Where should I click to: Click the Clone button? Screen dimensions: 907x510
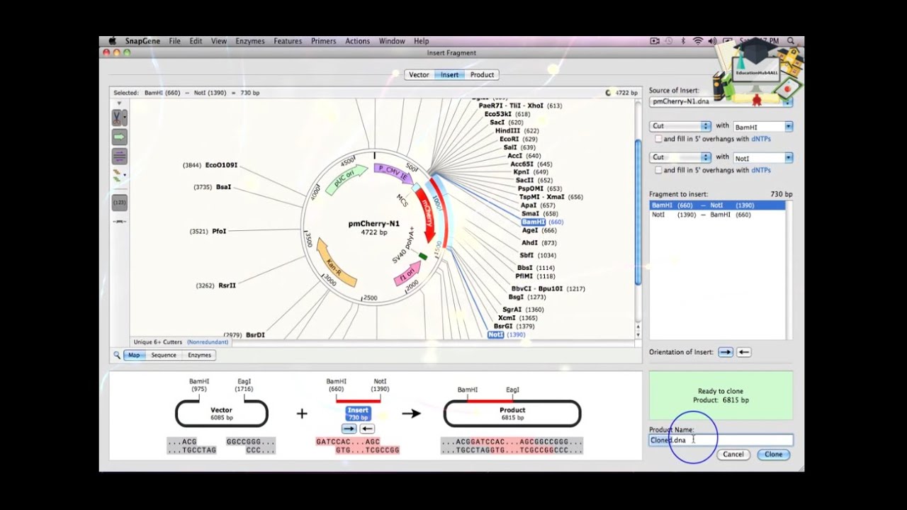pyautogui.click(x=773, y=454)
